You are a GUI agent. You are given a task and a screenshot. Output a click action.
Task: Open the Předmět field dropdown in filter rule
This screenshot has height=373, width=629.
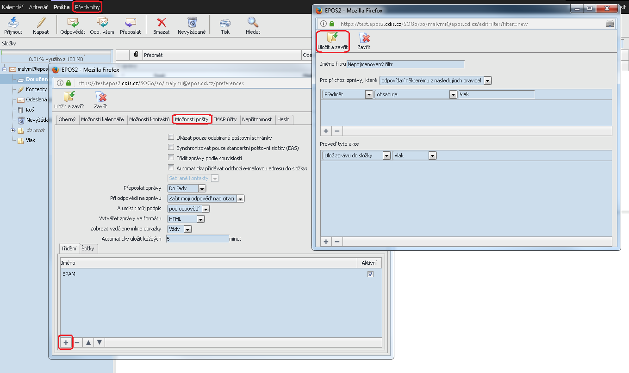pos(348,94)
